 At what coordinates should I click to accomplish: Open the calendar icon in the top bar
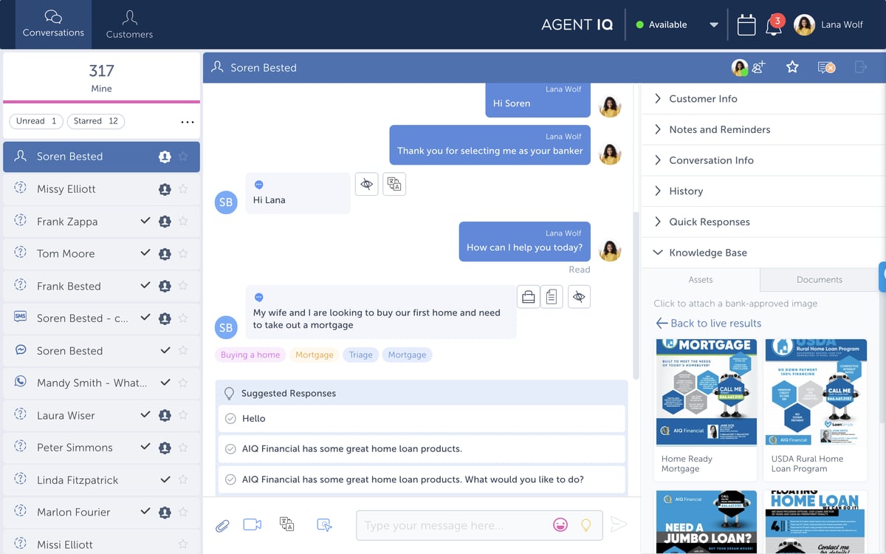[x=746, y=24]
